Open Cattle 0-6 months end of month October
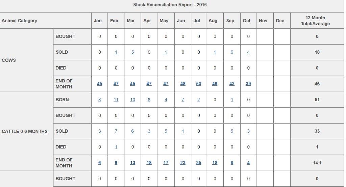 pos(248,163)
